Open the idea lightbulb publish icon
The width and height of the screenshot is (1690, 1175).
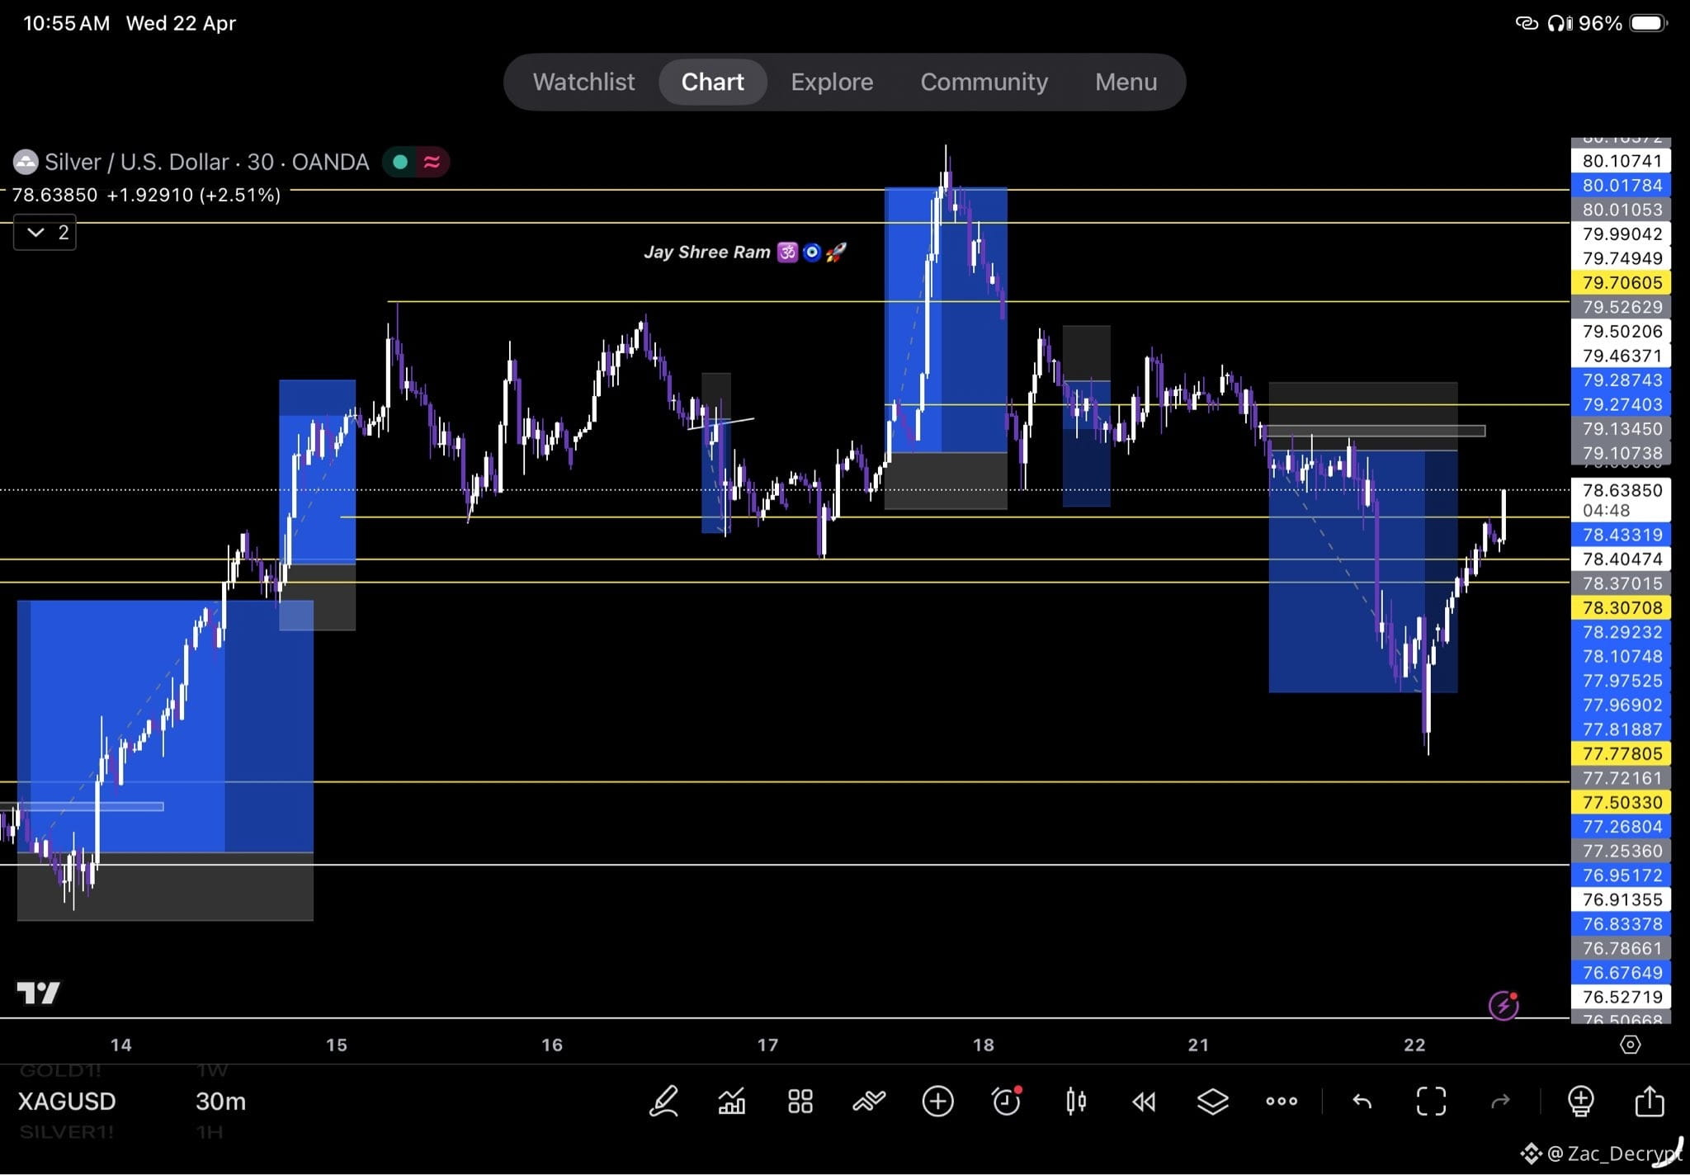coord(1580,1101)
